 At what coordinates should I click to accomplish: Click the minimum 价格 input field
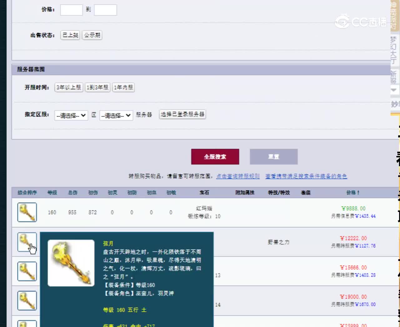[x=71, y=10]
